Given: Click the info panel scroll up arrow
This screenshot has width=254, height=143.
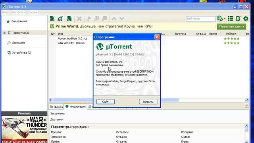Looking at the screenshot, I should (246, 126).
